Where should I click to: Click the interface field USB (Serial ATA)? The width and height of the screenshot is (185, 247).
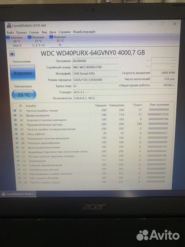click(x=95, y=74)
